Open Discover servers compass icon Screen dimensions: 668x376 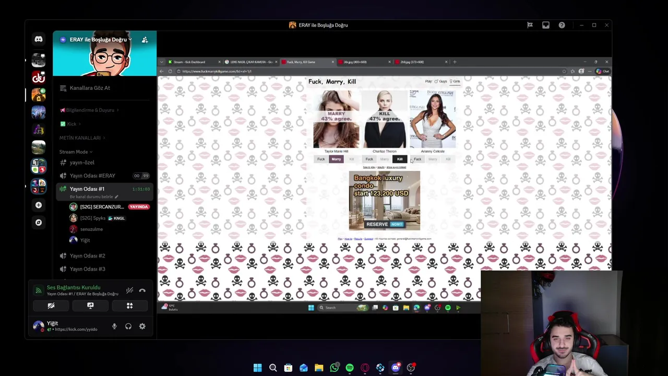pyautogui.click(x=39, y=222)
